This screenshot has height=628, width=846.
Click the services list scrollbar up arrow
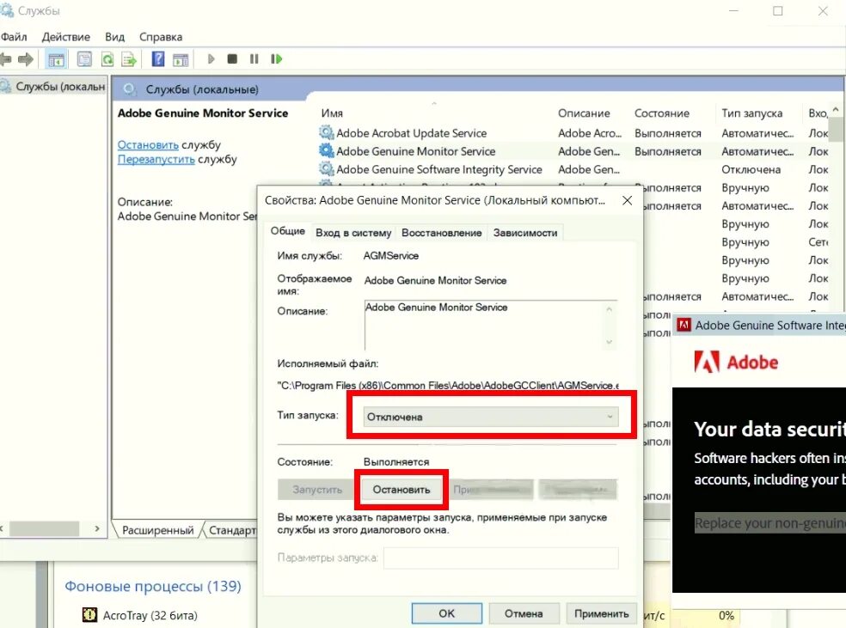836,109
